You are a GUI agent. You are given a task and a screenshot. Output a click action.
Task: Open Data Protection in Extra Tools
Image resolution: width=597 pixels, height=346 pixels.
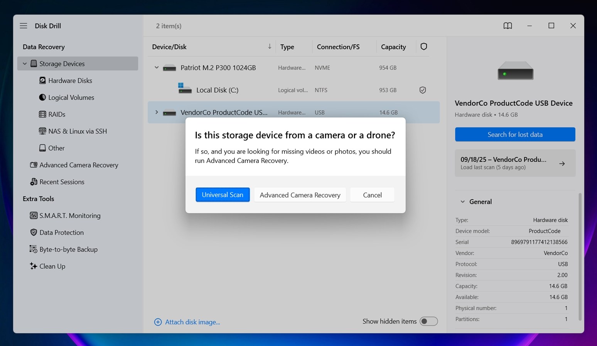61,232
